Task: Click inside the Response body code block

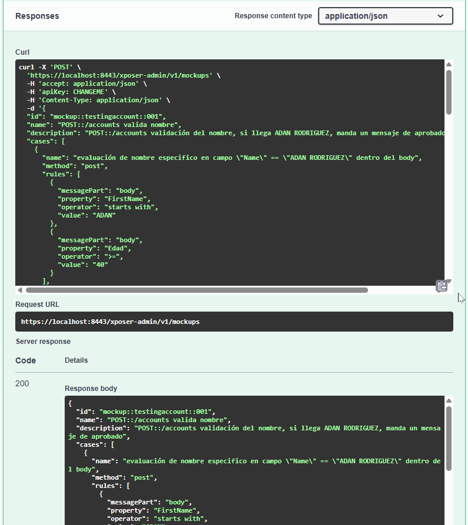Action: [x=253, y=464]
